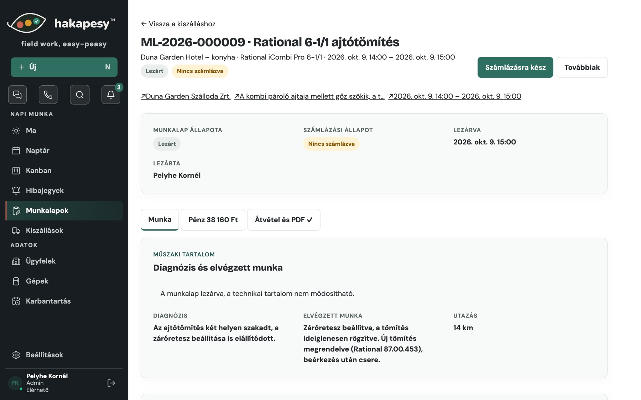641x400 pixels.
Task: Open Hibajegyek section
Action: pyautogui.click(x=64, y=190)
